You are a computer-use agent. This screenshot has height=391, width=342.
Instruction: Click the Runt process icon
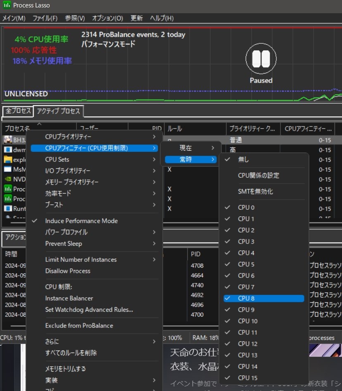(x=7, y=209)
